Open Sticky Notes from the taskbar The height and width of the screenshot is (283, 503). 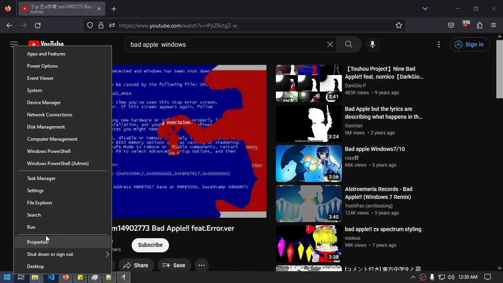click(80, 277)
